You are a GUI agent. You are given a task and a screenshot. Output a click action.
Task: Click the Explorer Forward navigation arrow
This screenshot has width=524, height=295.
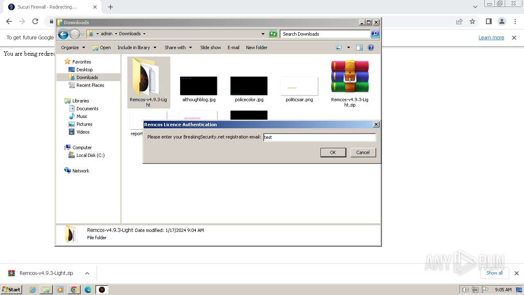[75, 34]
